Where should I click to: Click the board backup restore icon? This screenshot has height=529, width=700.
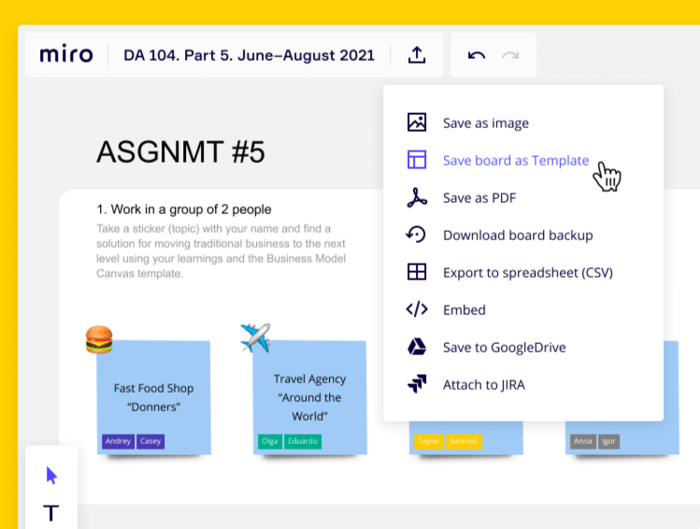(416, 235)
